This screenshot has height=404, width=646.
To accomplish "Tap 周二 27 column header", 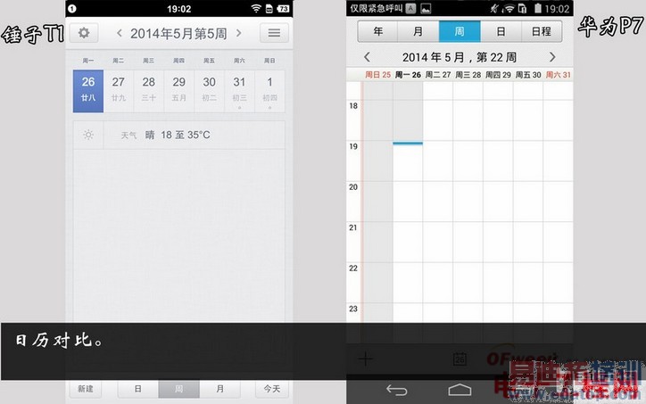I will pyautogui.click(x=438, y=75).
